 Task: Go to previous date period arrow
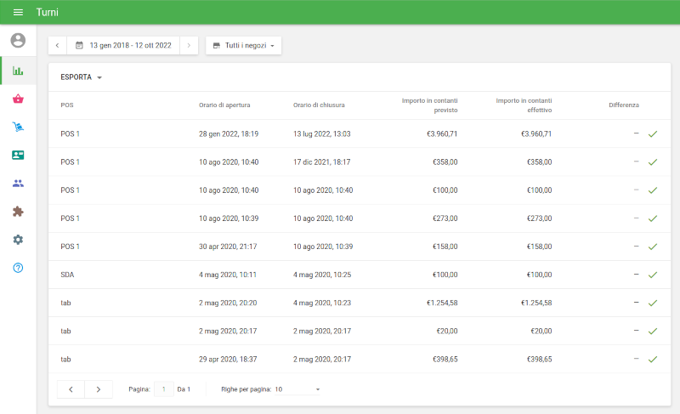[x=57, y=45]
